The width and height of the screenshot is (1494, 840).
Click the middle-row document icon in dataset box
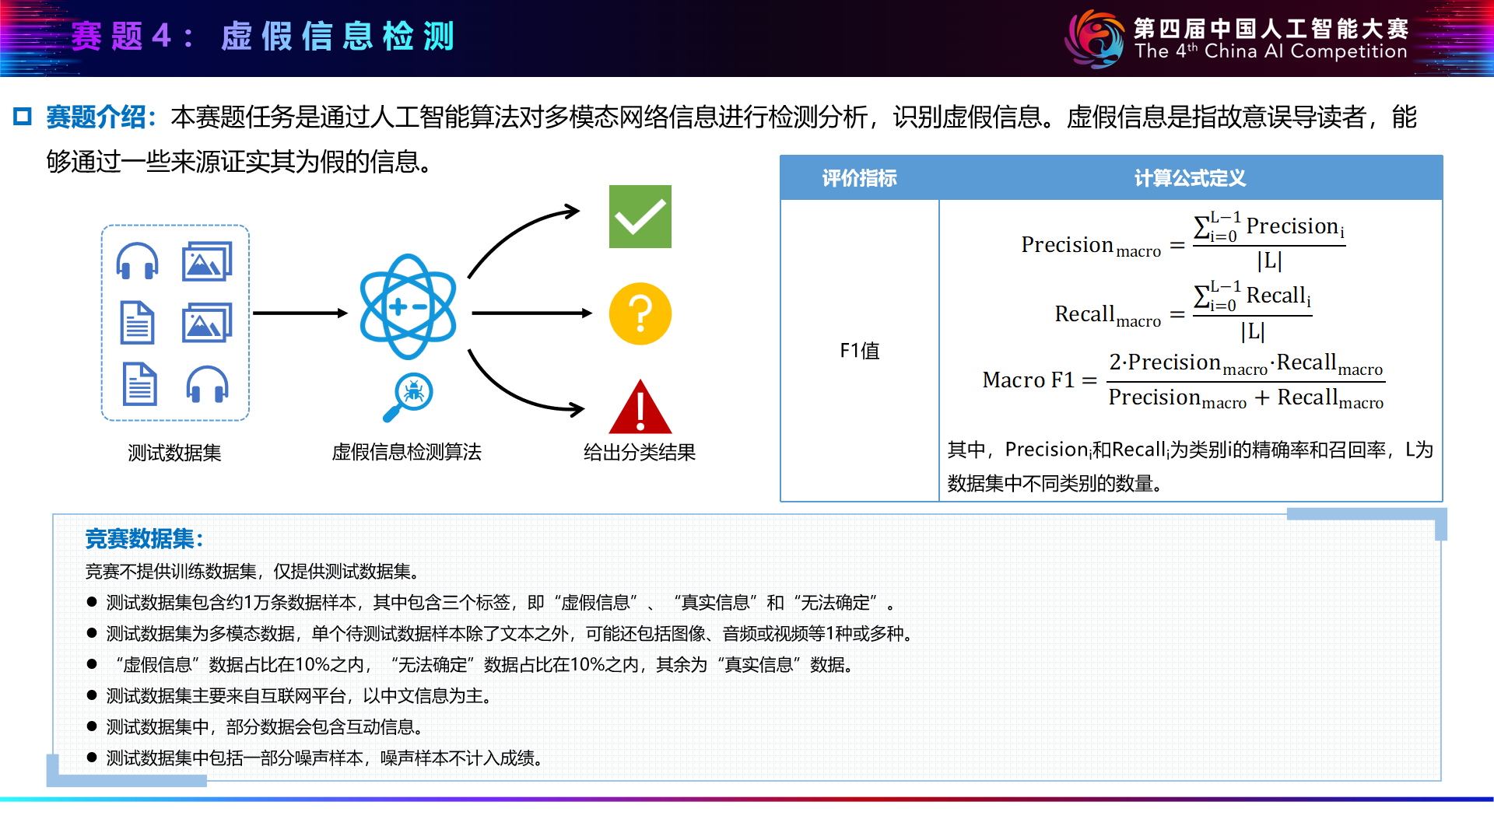(x=138, y=323)
